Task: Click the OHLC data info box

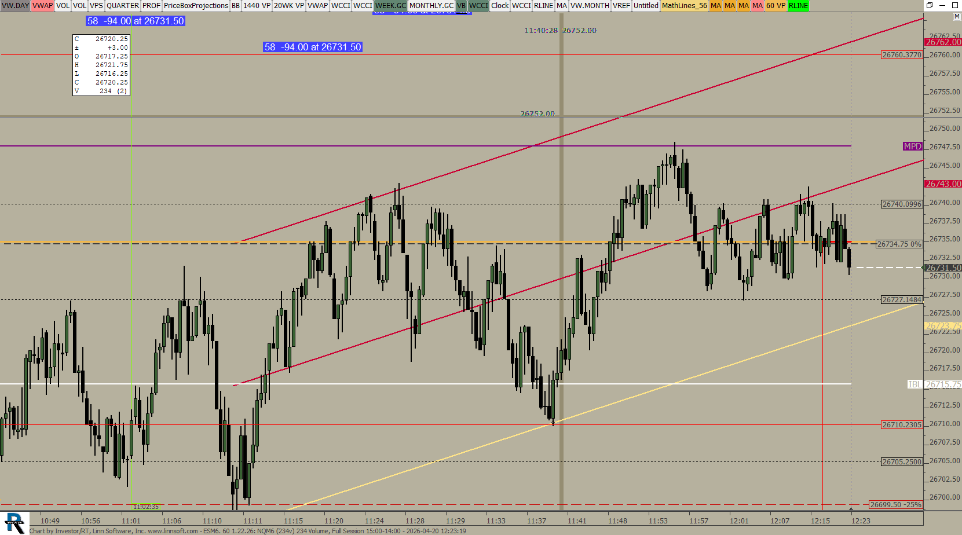Action: pos(101,65)
